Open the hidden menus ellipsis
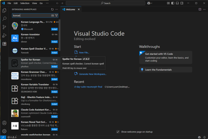The height and width of the screenshot is (139, 208). pyautogui.click(x=47, y=3)
